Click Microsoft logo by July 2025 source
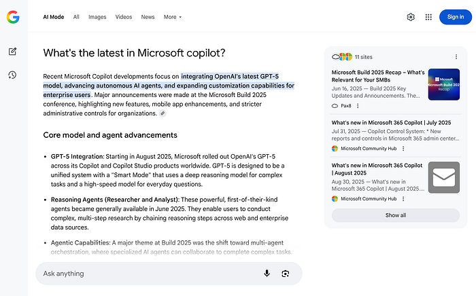 click(x=335, y=149)
